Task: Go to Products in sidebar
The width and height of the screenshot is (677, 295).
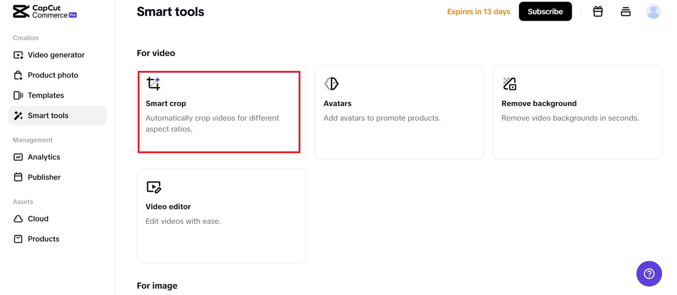Action: [43, 239]
